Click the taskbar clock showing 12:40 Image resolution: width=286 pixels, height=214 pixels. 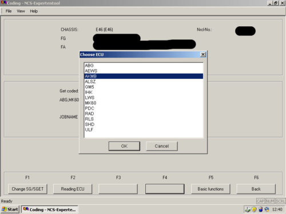(x=277, y=209)
